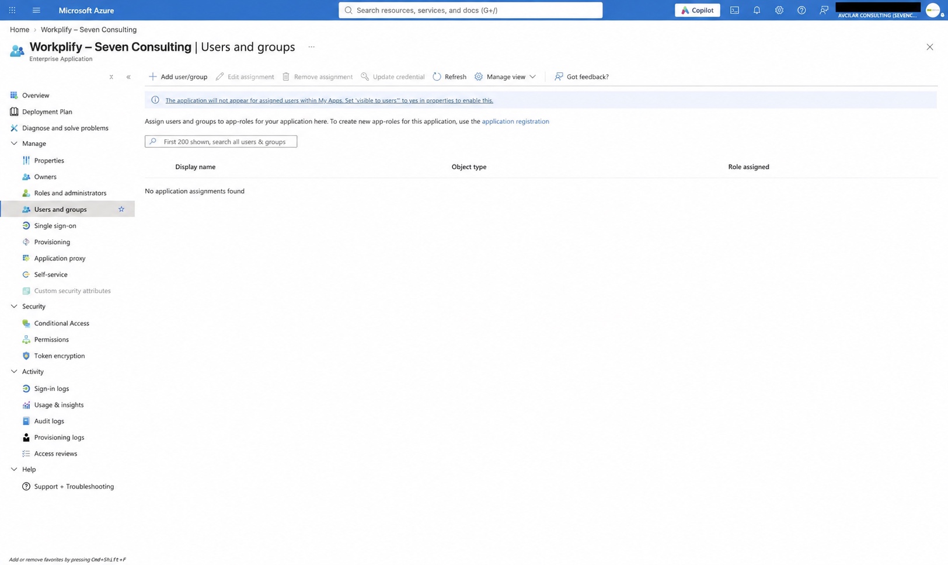Screen dimensions: 948x565
Task: Focus the search all users & groups field
Action: pos(221,141)
